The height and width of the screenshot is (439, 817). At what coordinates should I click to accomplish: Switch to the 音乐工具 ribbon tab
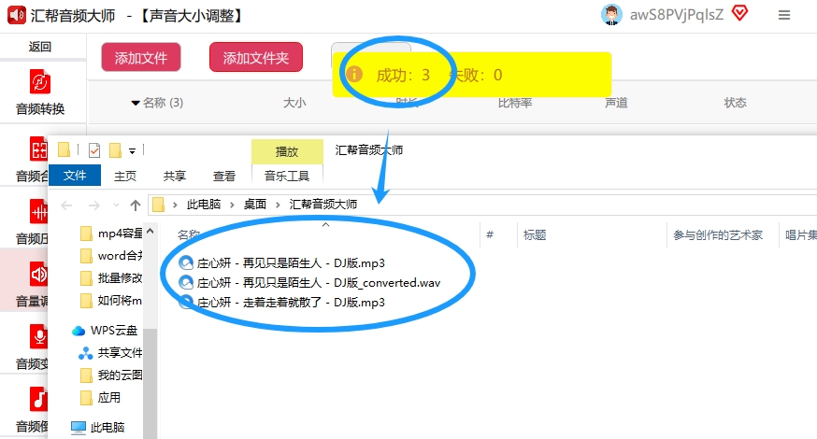coord(287,176)
